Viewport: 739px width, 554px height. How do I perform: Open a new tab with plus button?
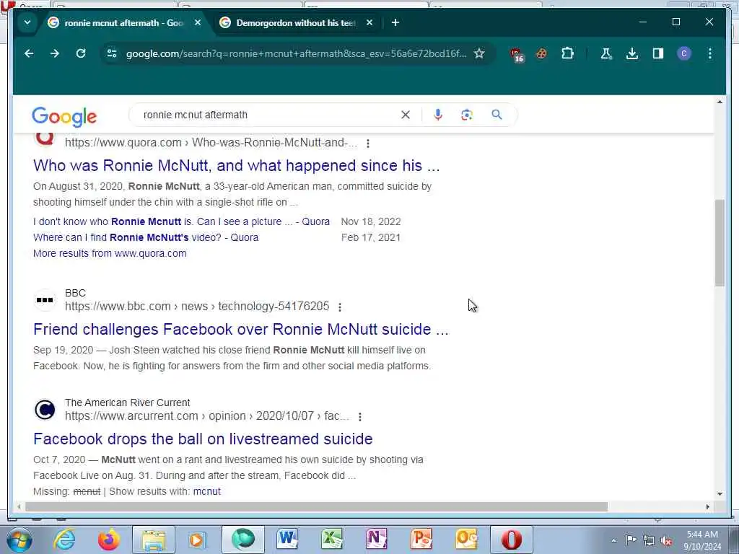[395, 22]
